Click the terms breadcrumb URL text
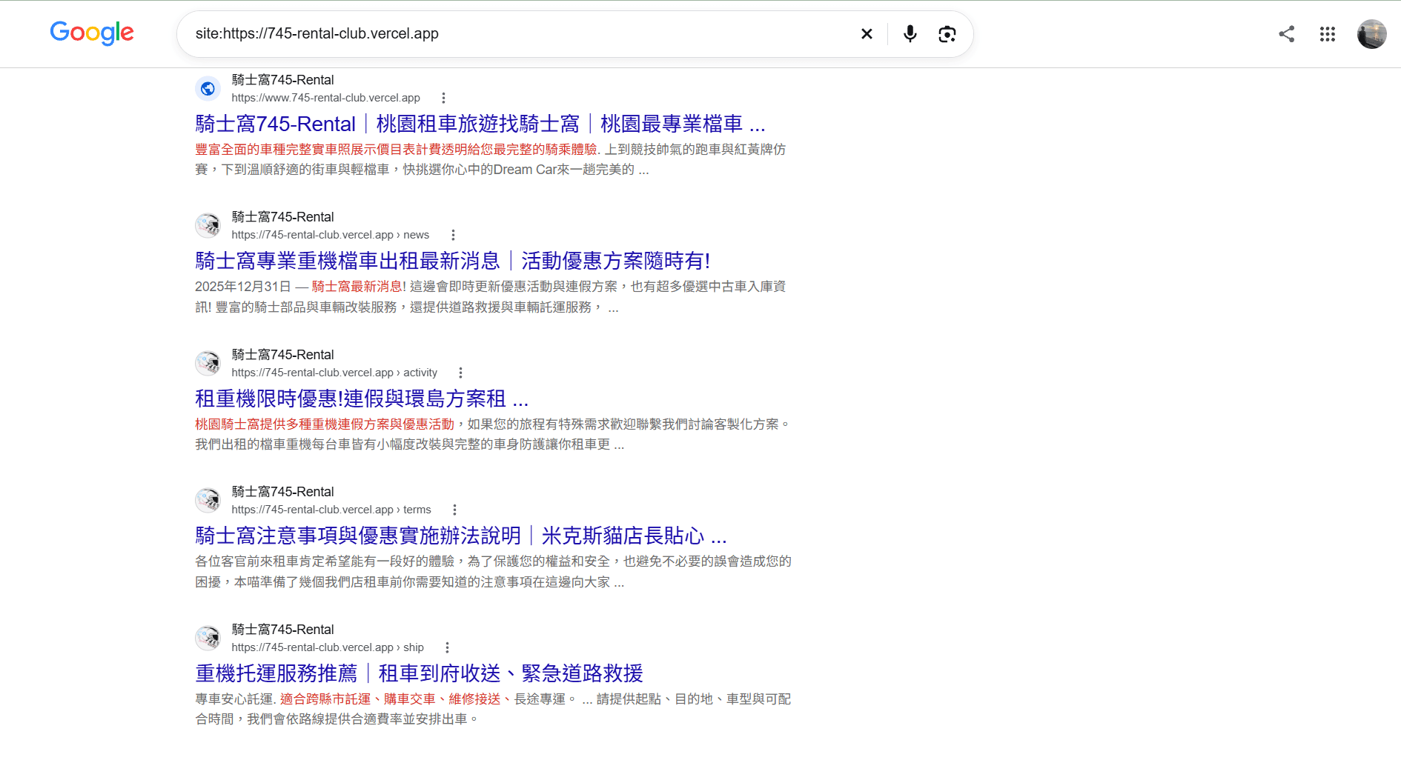1401x760 pixels. coord(331,510)
